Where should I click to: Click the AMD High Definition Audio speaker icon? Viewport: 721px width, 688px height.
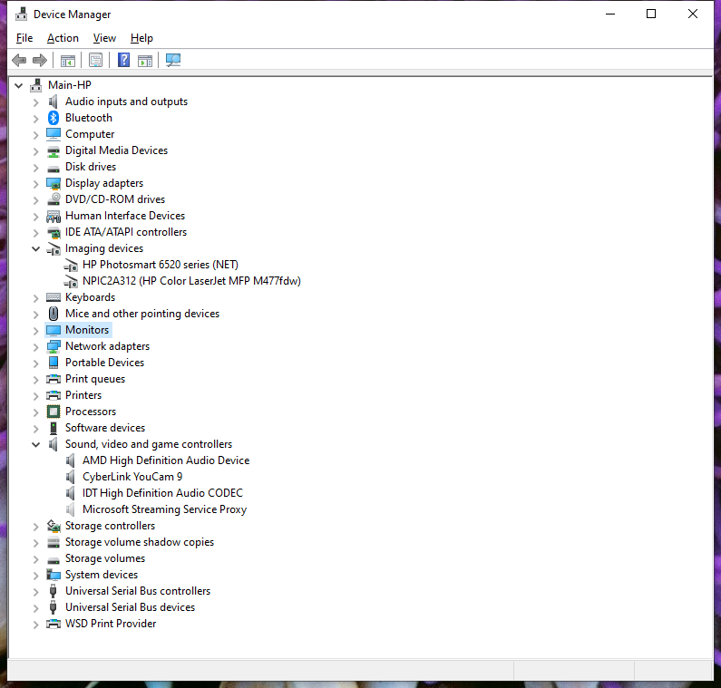(71, 460)
